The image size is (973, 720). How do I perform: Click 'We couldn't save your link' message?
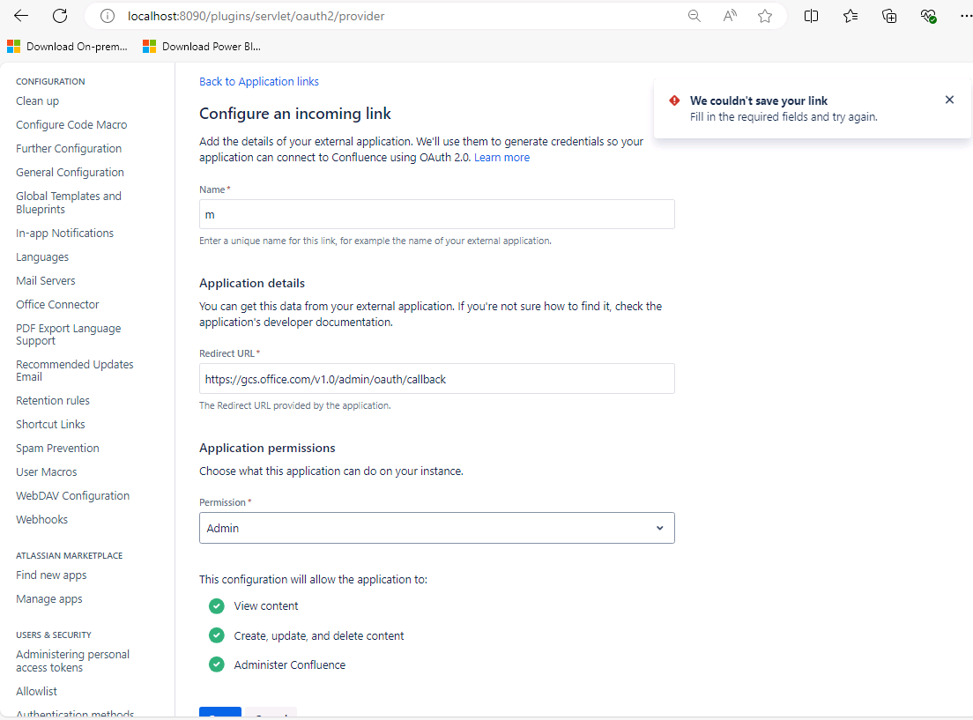758,100
